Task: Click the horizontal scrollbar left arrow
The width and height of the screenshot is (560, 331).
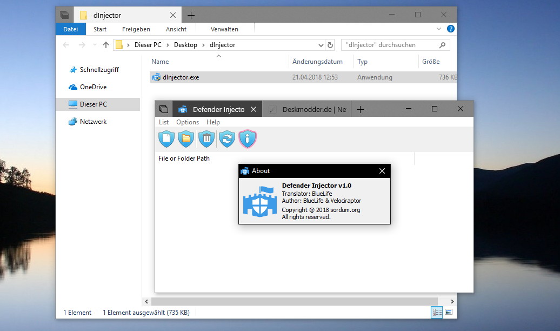Action: tap(146, 302)
